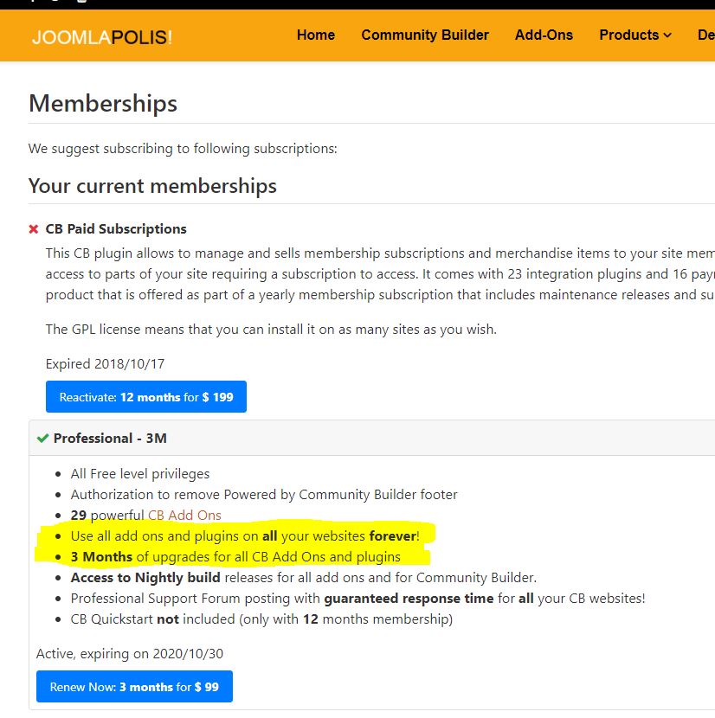715x718 pixels.
Task: Click the Active expiring on 2020/10/30 text
Action: (x=130, y=653)
